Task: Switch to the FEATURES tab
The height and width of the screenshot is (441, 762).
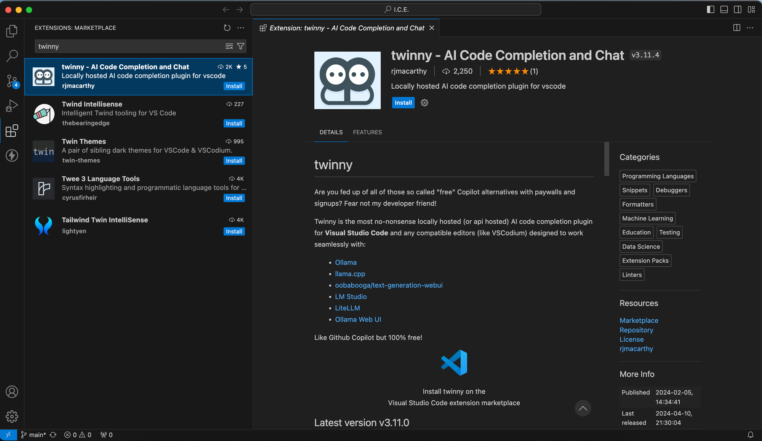Action: pos(367,132)
